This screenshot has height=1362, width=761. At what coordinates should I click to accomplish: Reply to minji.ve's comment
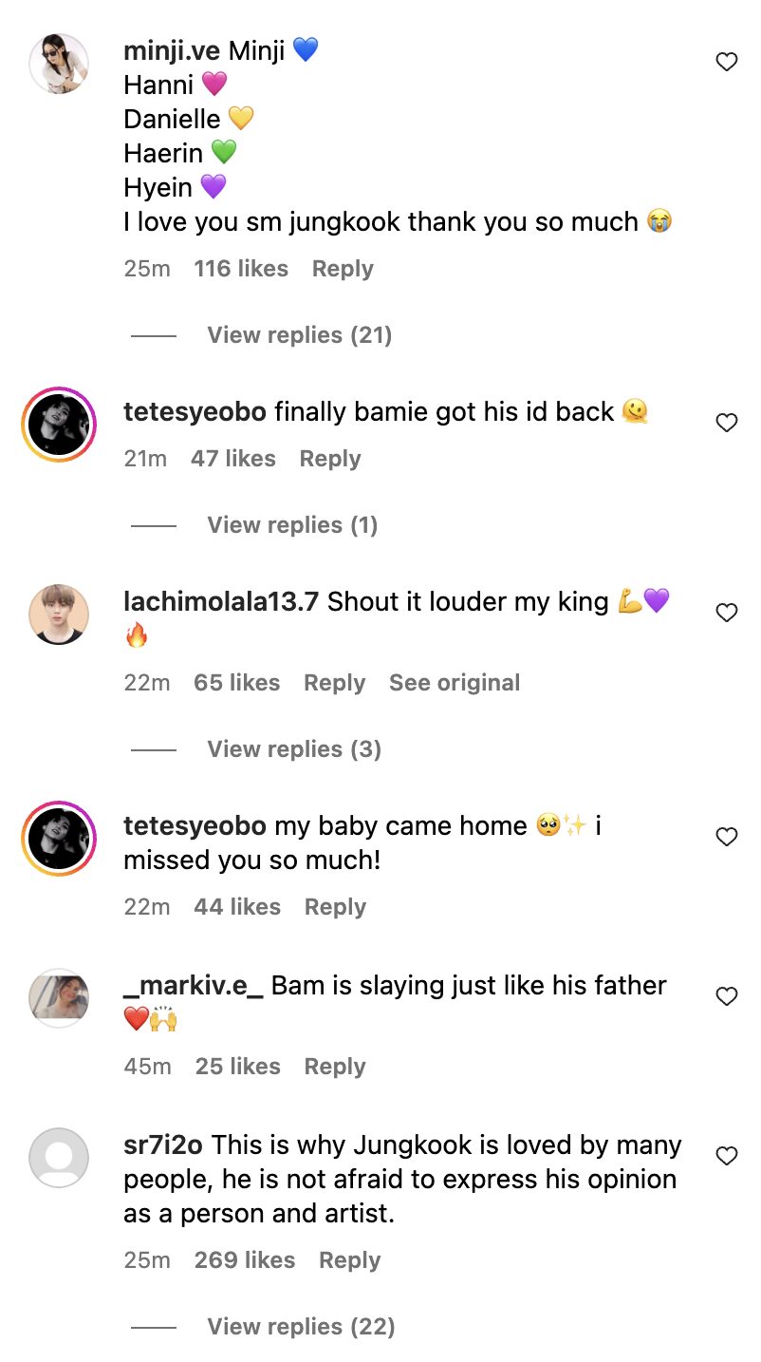tap(343, 269)
